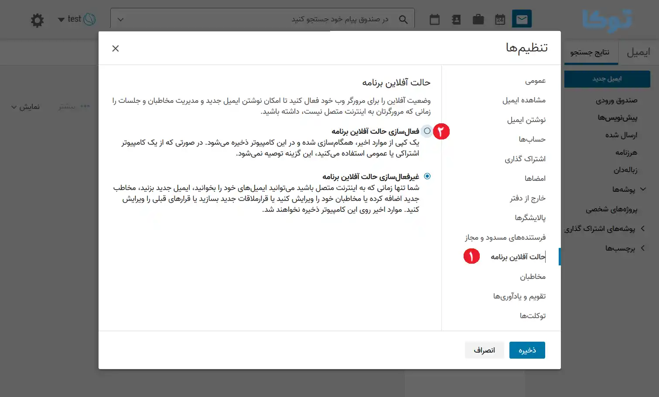Click the فعال‌سازی حالت آفلاین برنامه label
659x397 pixels.
[375, 131]
